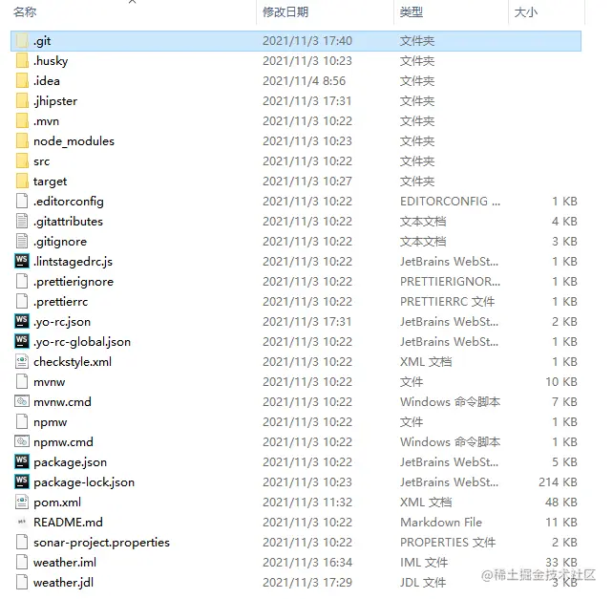Click WebStorm icon of .lintstagedrc.js
This screenshot has height=599, width=613.
pyautogui.click(x=22, y=261)
